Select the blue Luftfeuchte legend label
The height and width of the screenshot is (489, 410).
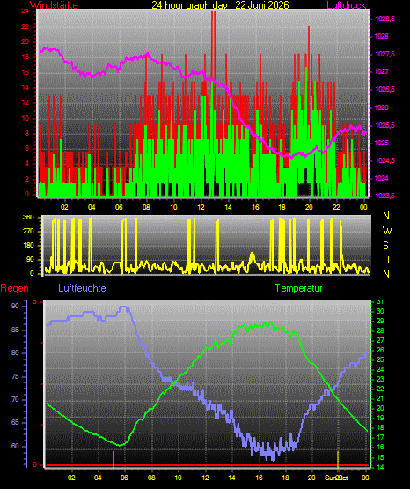point(82,288)
